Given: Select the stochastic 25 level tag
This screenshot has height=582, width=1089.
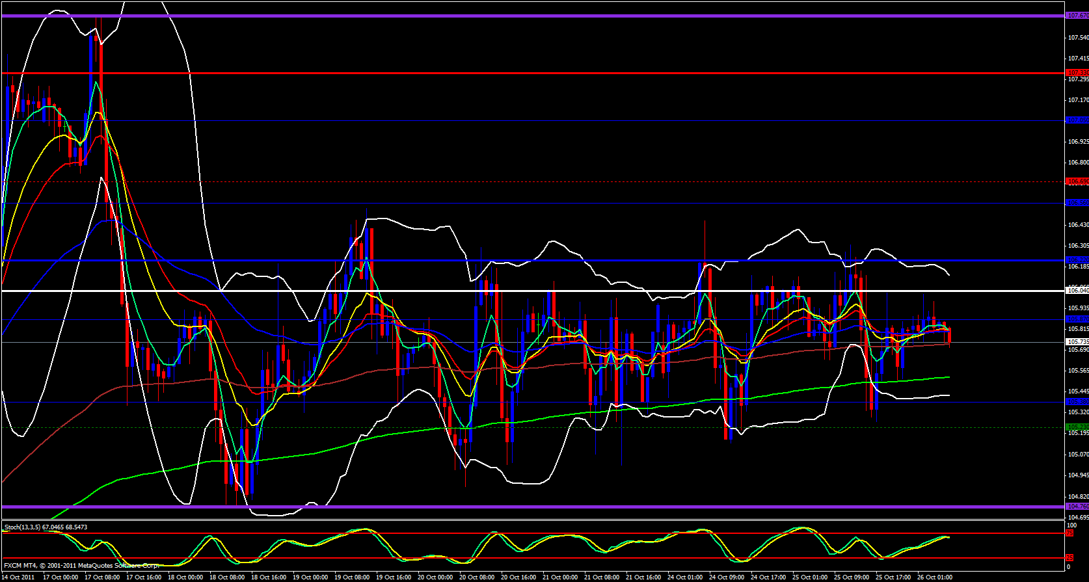Looking at the screenshot, I should pyautogui.click(x=1069, y=558).
